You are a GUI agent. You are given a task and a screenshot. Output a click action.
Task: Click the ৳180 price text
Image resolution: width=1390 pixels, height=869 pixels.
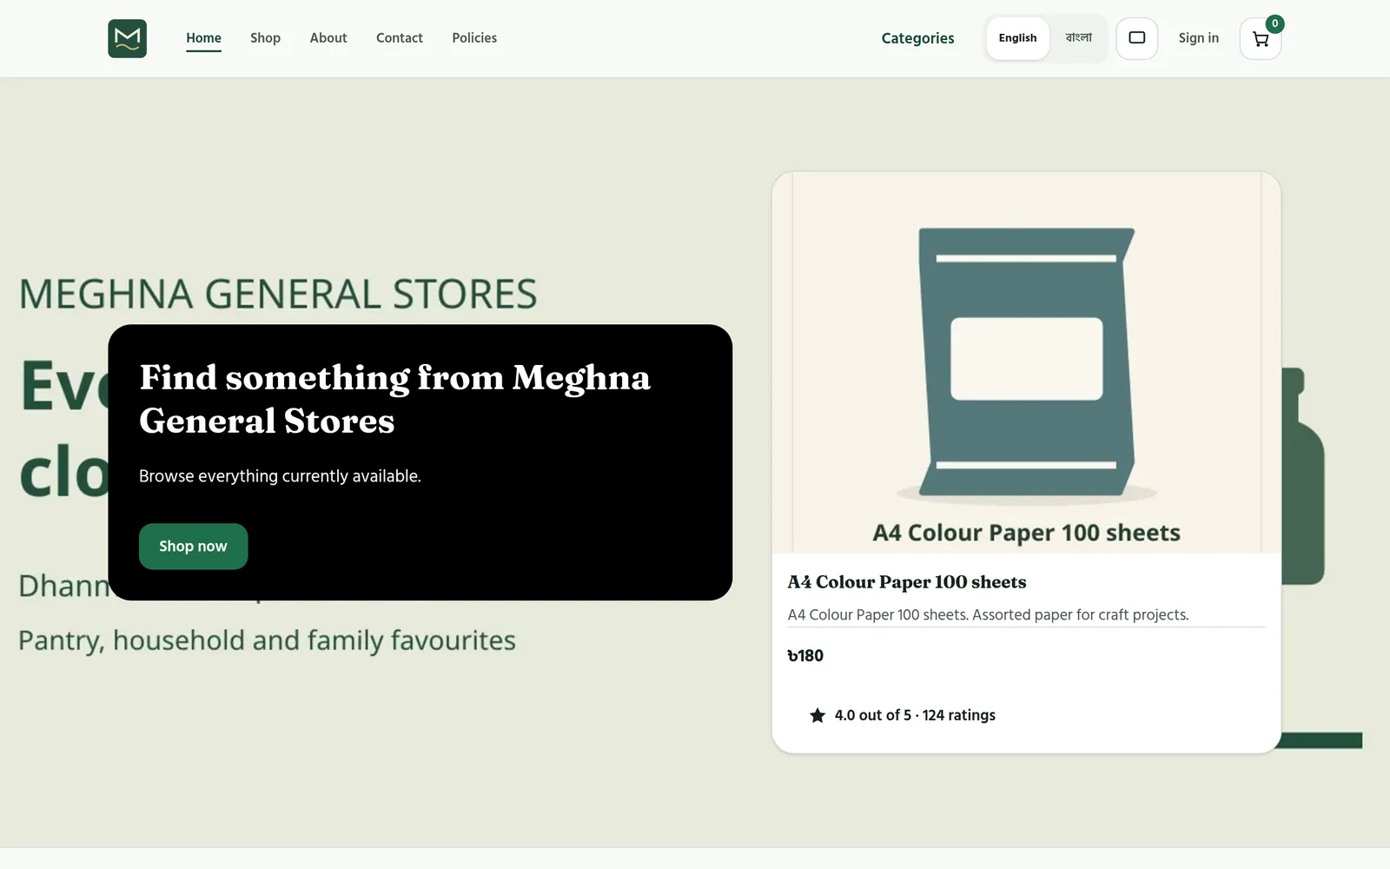[805, 656]
